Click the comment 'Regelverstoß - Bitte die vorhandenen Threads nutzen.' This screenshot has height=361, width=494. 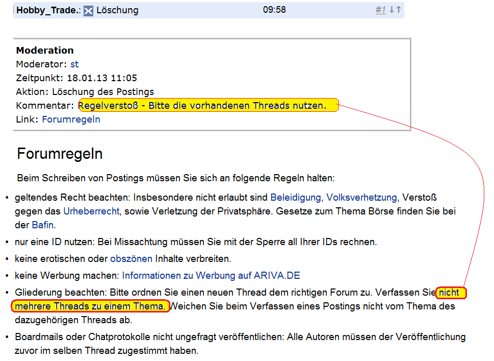202,105
